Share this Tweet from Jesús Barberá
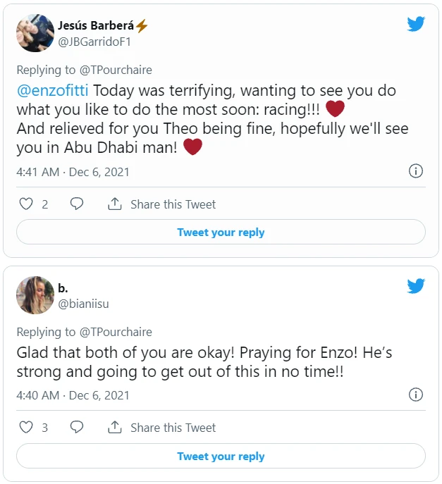Screen dimensions: 442x484 162,204
